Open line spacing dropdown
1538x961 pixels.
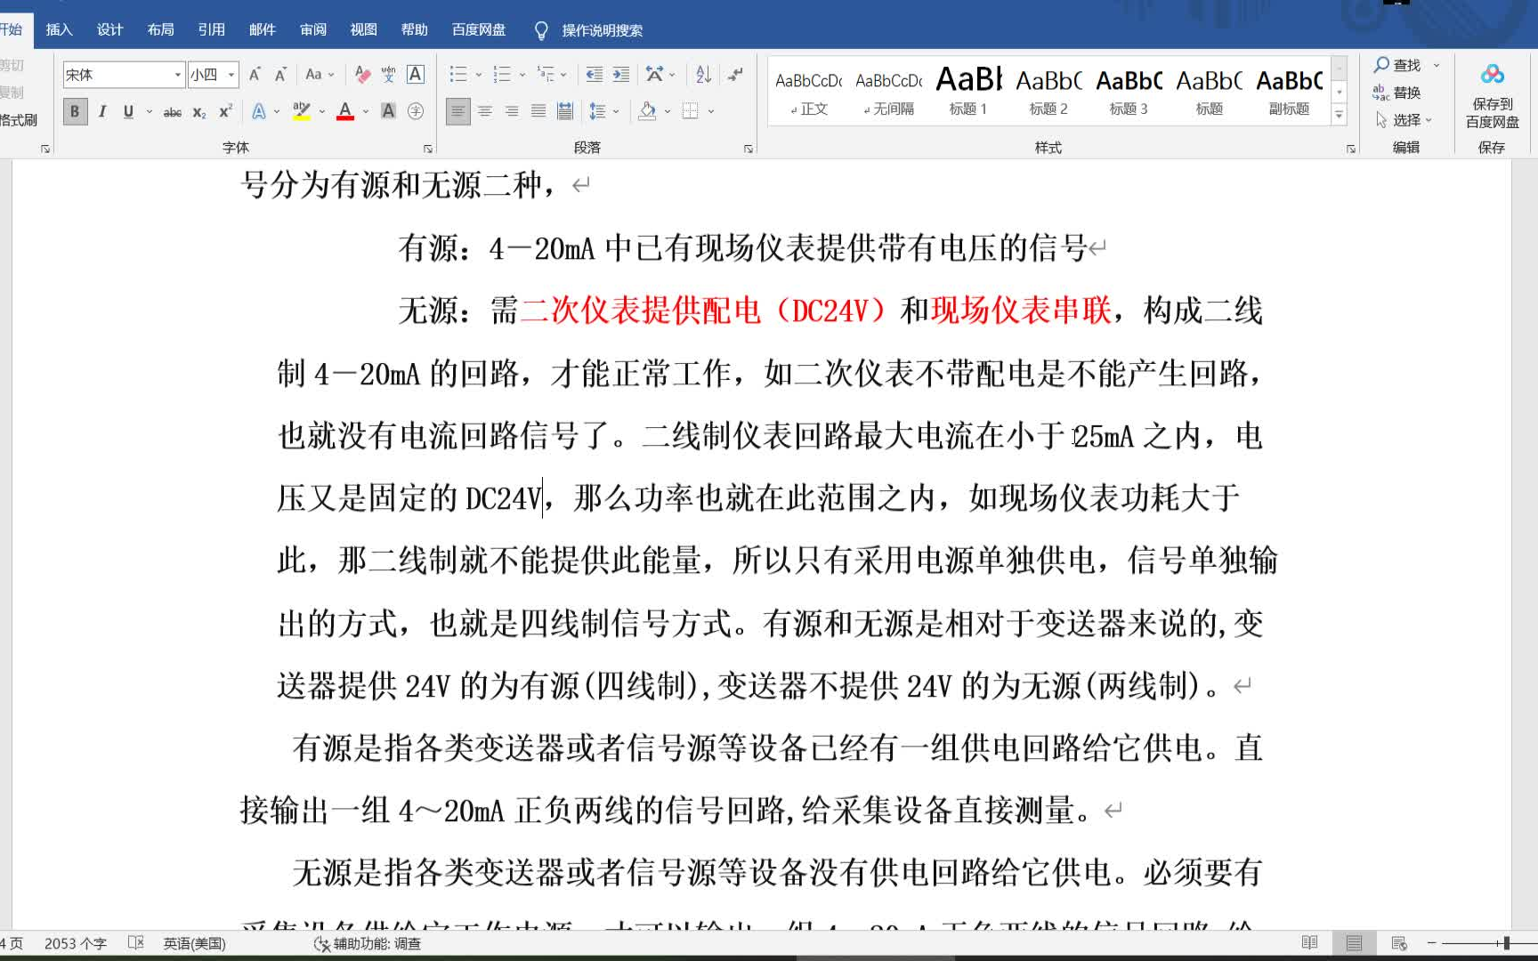tap(604, 111)
